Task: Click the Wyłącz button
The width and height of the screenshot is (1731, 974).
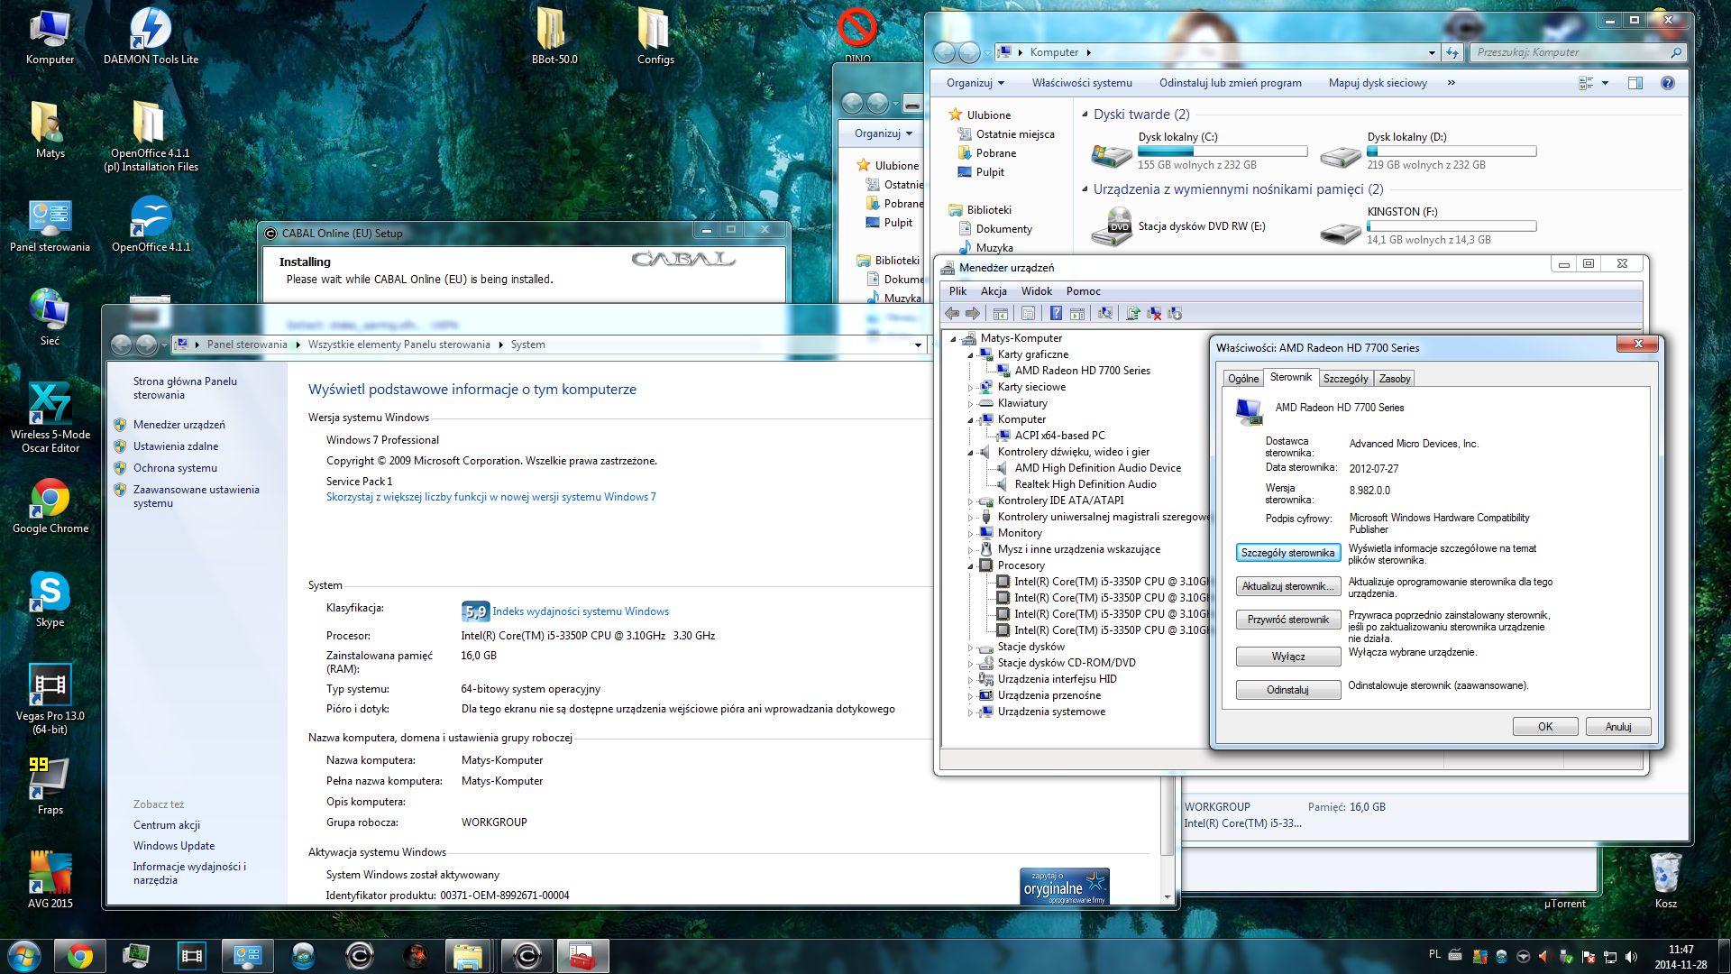Action: (1287, 657)
